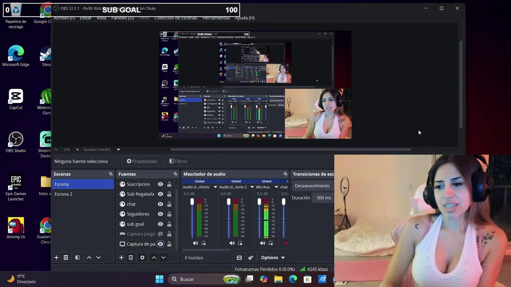Move the scene up in Escenas panel
Screen dimensions: 511x287
click(x=89, y=258)
